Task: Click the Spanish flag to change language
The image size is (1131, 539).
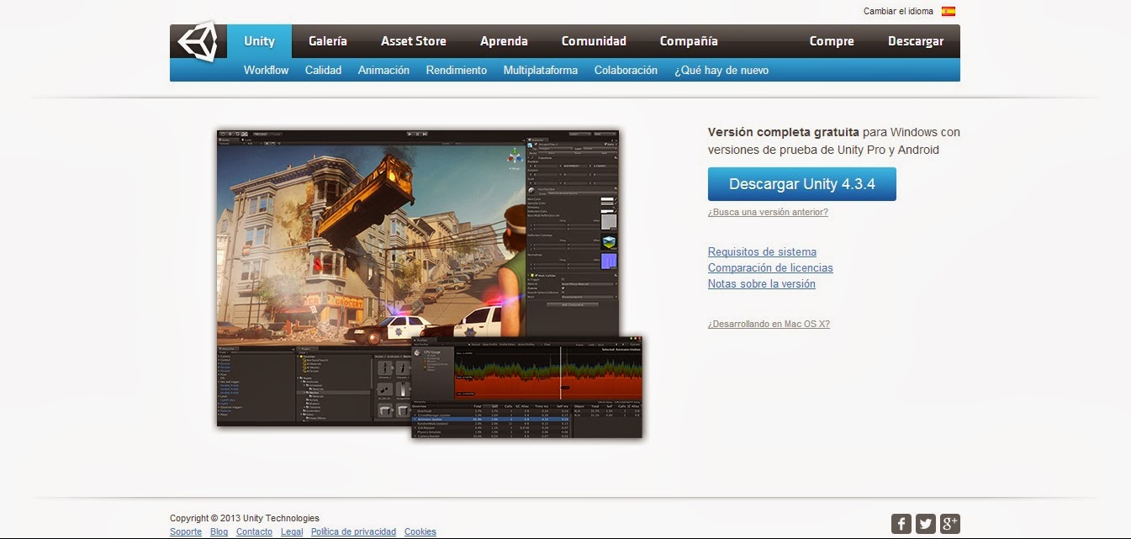Action: [949, 10]
